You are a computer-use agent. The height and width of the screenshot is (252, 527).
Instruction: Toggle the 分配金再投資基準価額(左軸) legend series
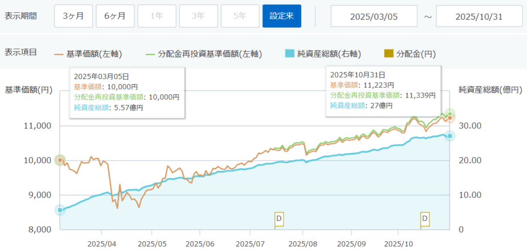point(204,54)
